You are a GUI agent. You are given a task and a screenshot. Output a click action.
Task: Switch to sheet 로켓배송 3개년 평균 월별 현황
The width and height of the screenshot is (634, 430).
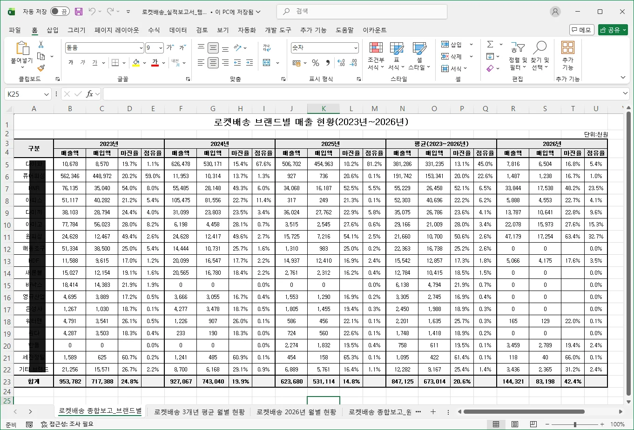(199, 412)
